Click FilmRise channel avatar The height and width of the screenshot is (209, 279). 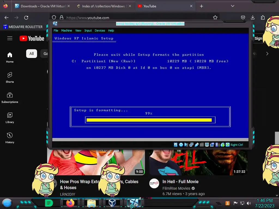tap(154, 183)
